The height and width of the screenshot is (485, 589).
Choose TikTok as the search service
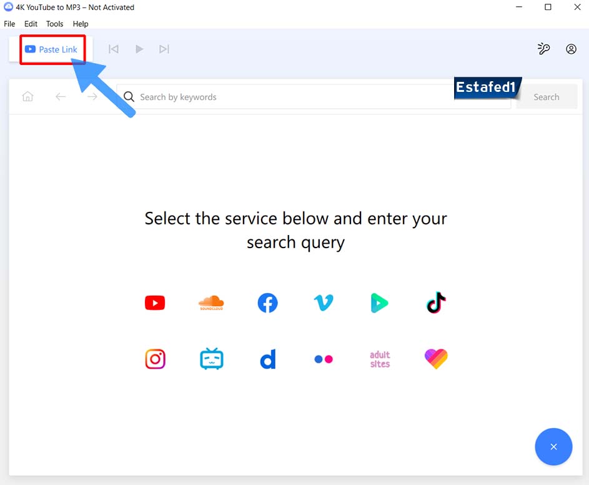tap(435, 302)
